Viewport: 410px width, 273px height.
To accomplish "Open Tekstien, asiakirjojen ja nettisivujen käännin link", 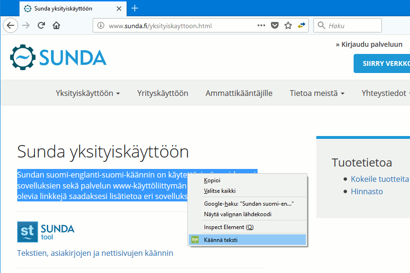I will 95,253.
